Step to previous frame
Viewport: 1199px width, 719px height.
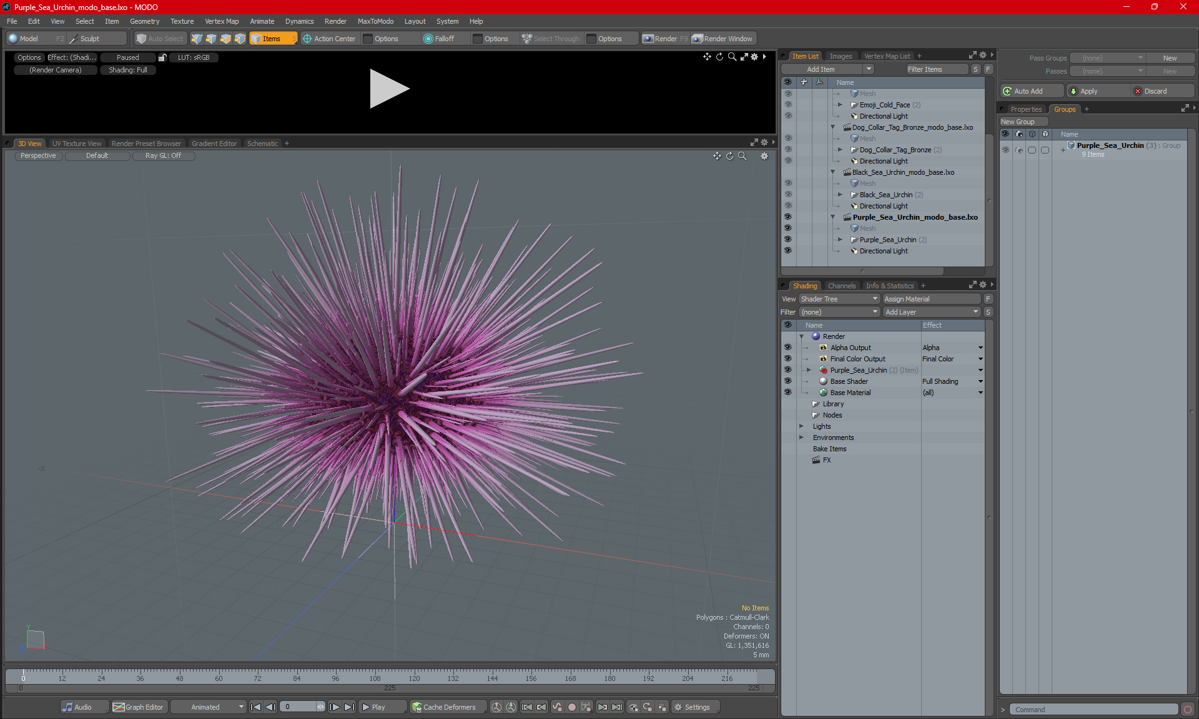point(270,707)
